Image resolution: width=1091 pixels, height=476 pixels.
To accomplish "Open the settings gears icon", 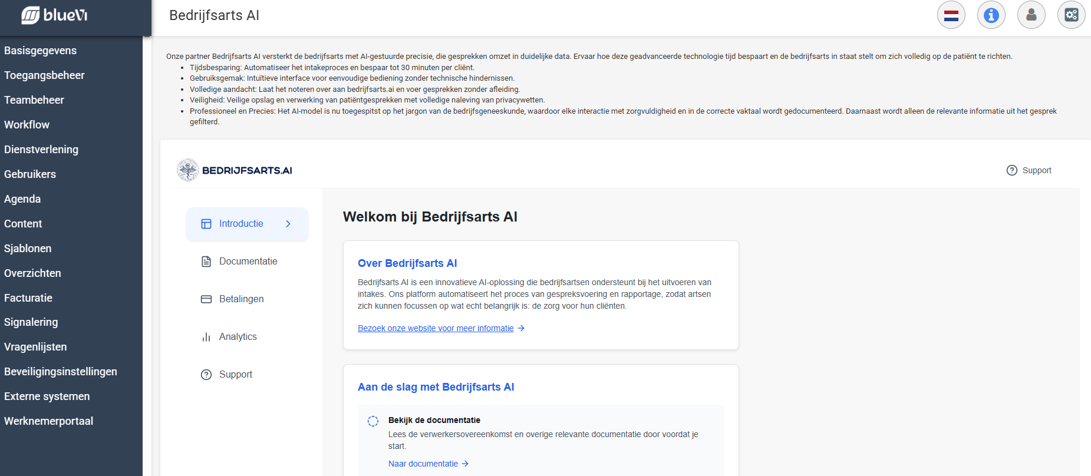I will pos(1072,15).
